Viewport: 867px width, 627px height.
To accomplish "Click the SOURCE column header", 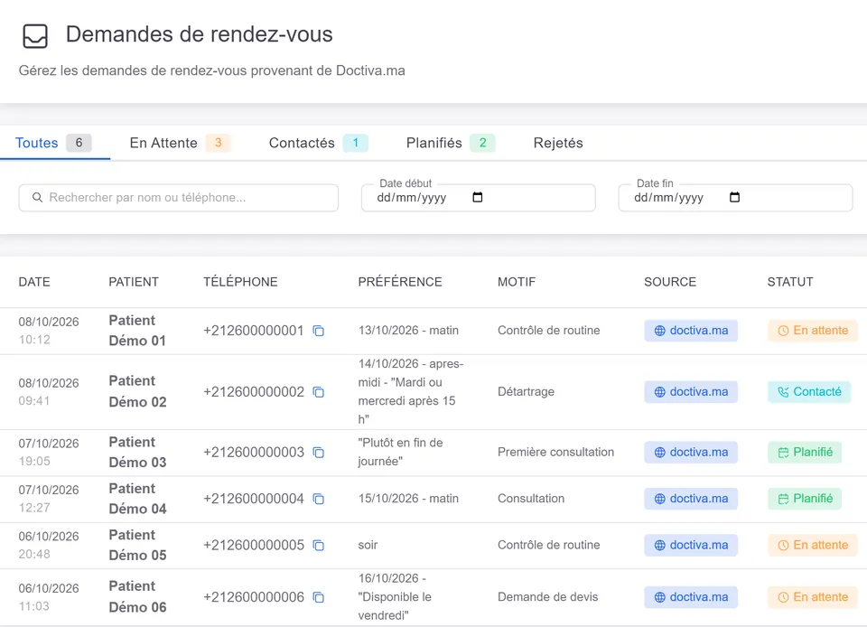I will [669, 282].
